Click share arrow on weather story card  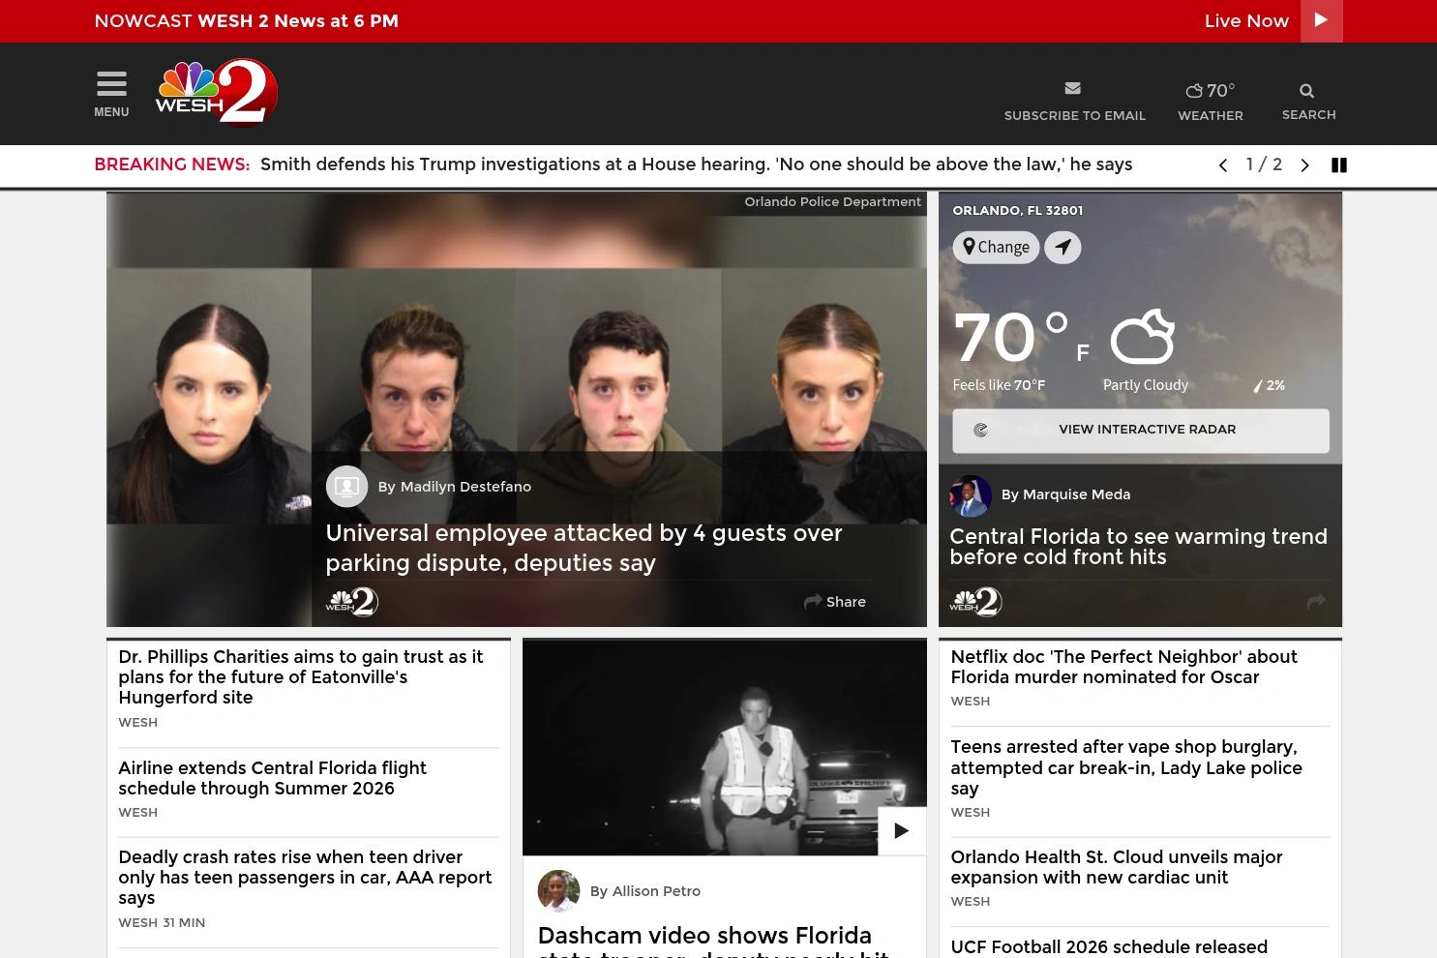coord(1316,602)
